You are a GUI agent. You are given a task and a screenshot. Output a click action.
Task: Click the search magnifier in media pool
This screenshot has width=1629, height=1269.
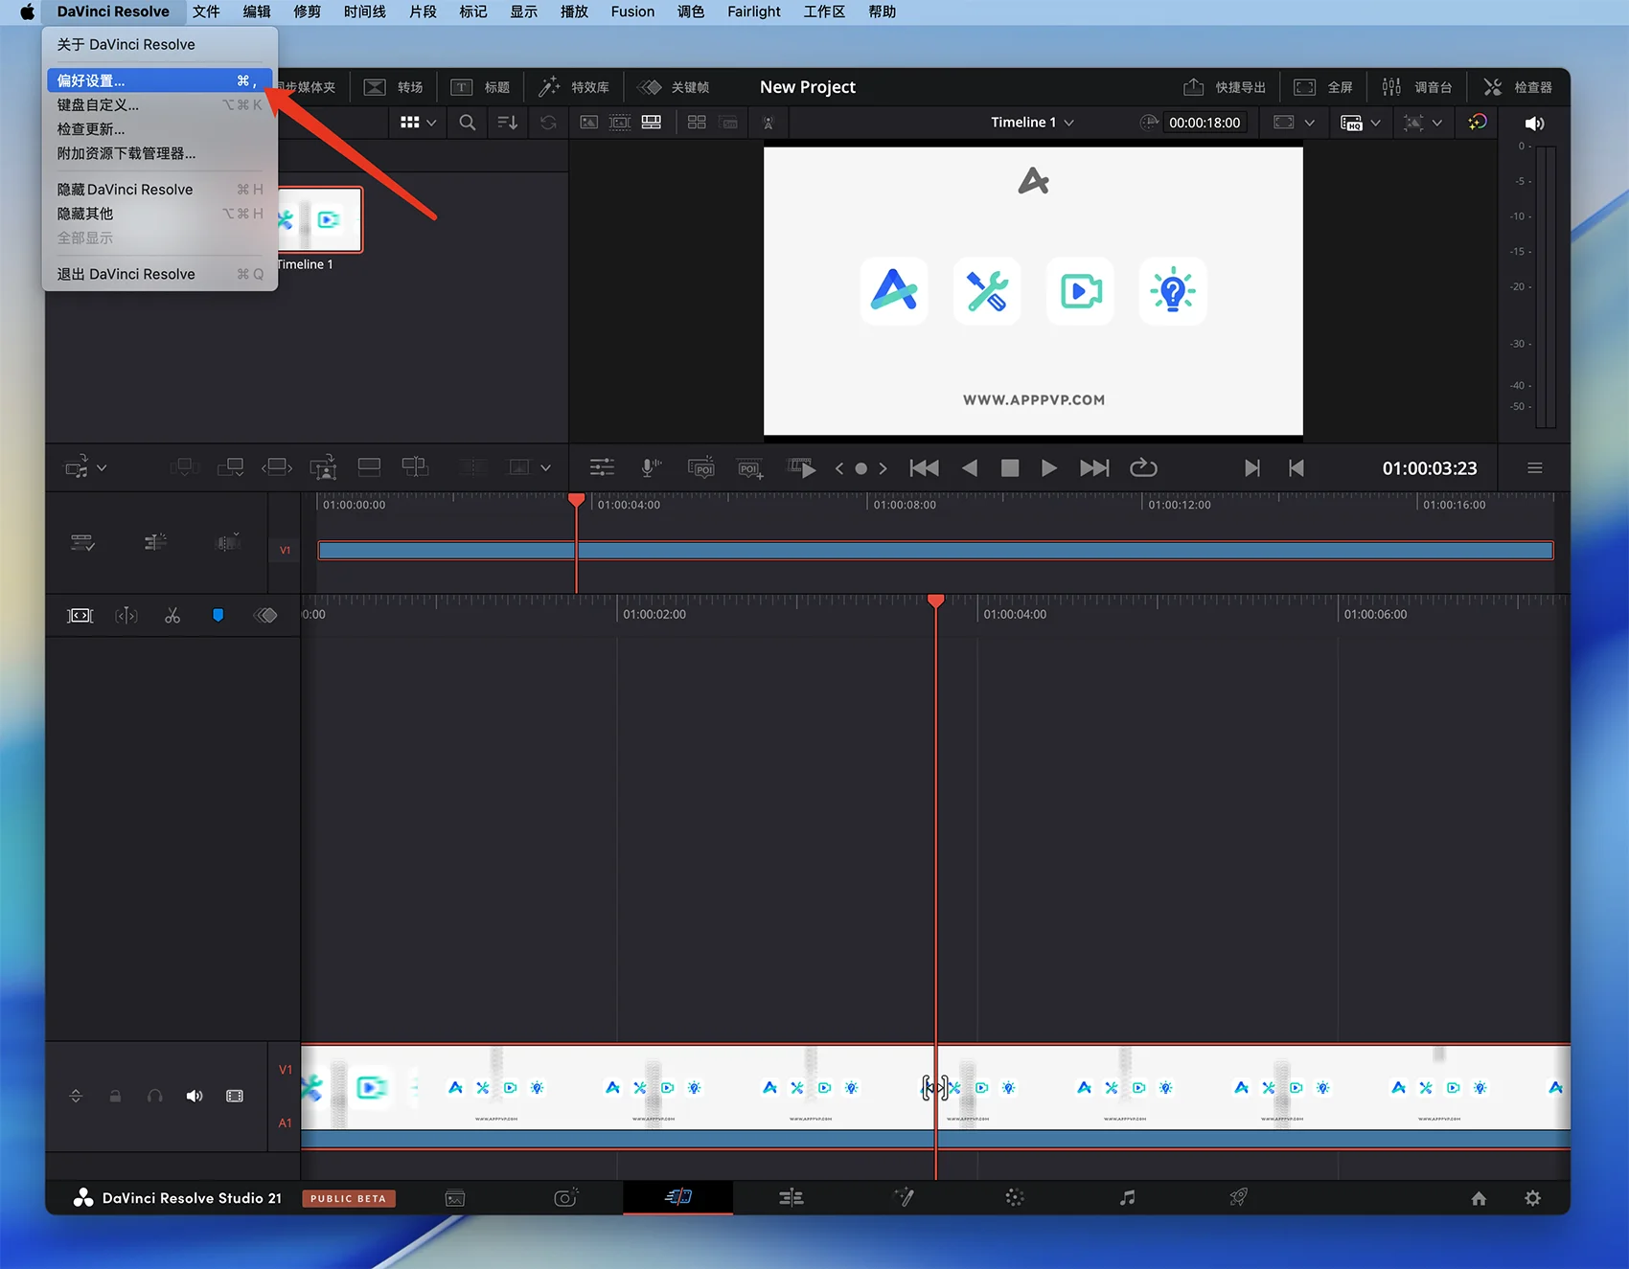(x=467, y=123)
